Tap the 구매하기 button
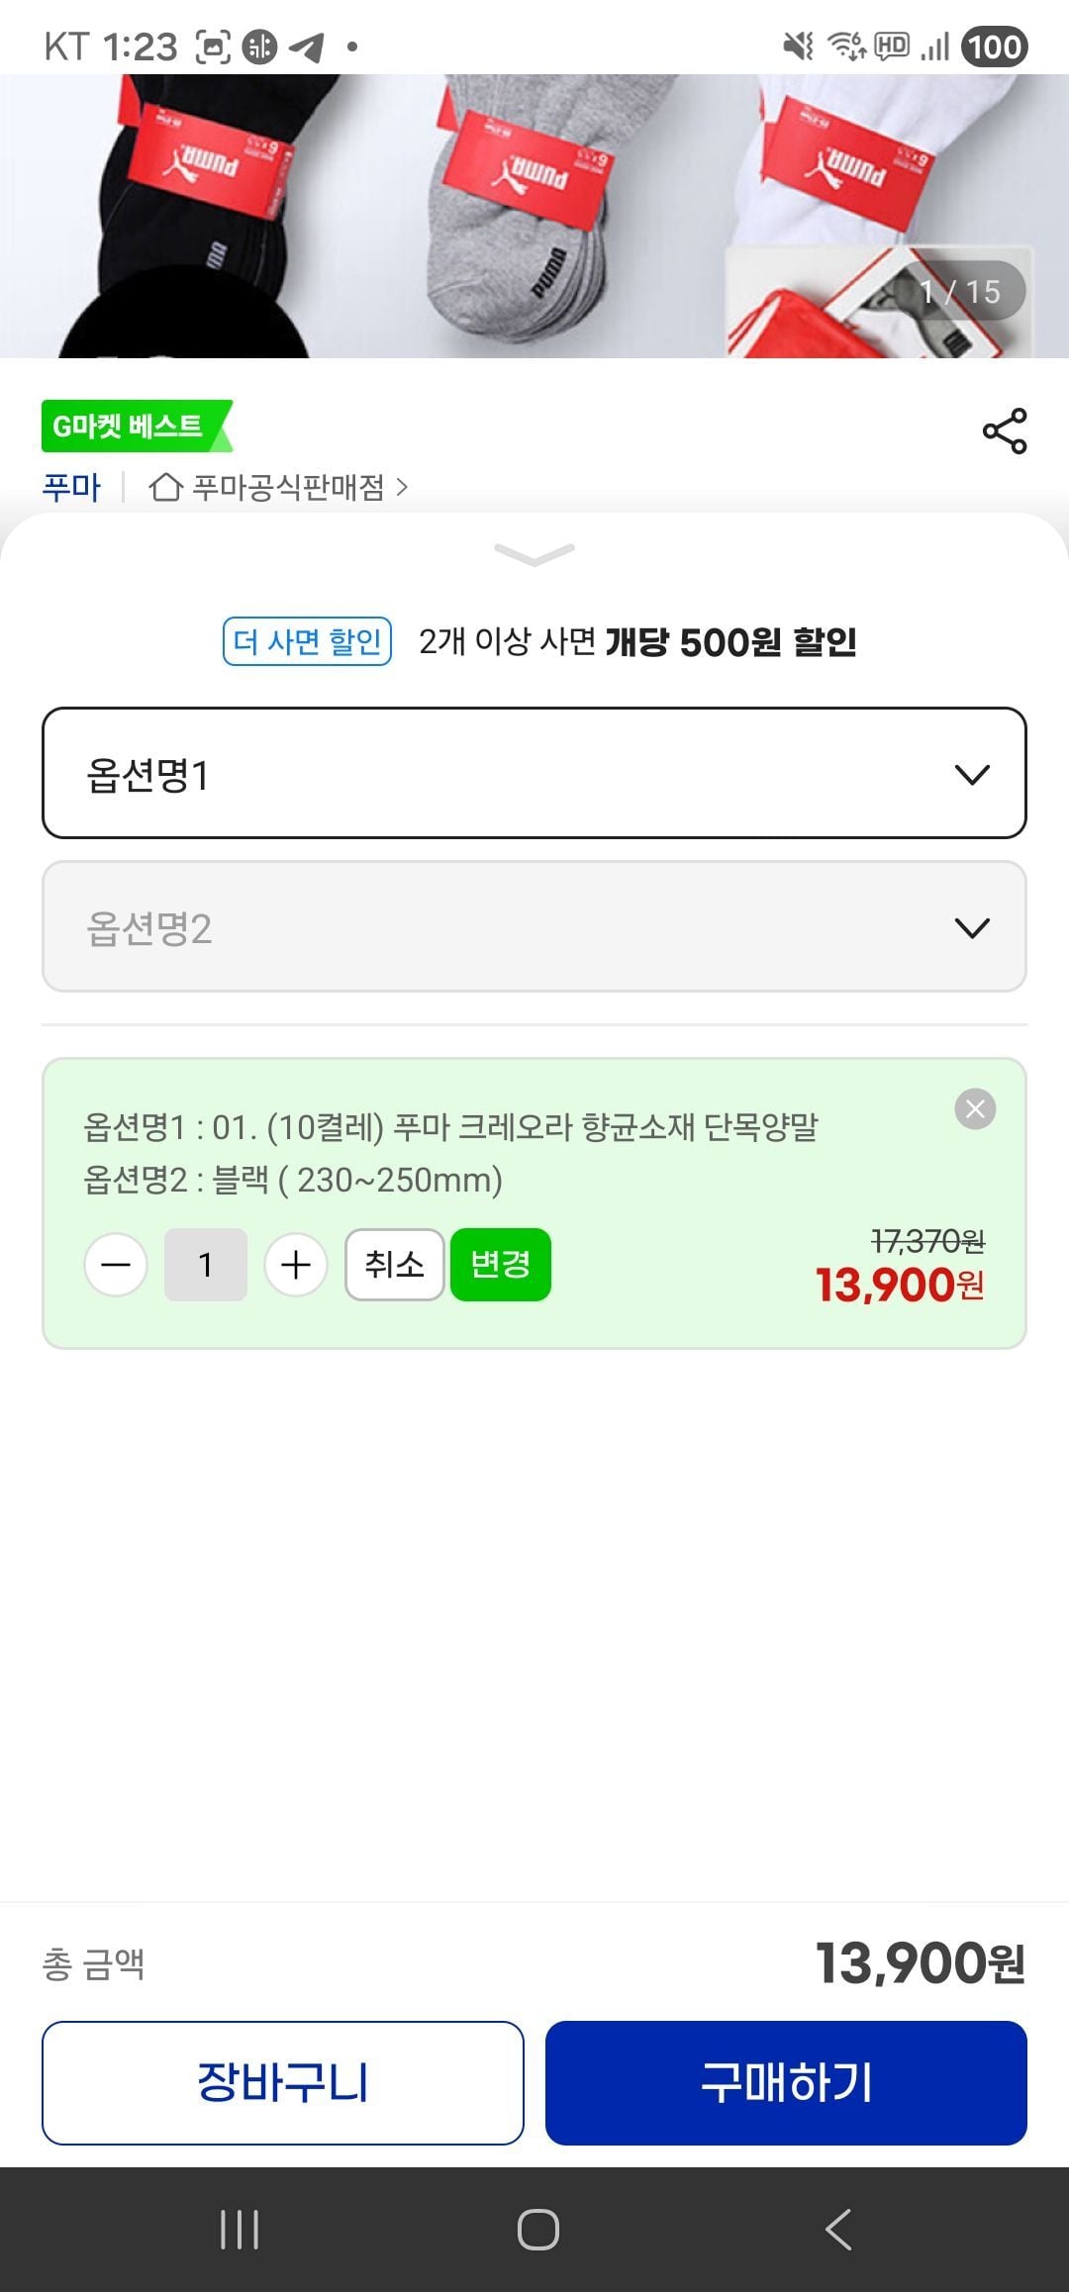The height and width of the screenshot is (2292, 1069). (786, 2082)
